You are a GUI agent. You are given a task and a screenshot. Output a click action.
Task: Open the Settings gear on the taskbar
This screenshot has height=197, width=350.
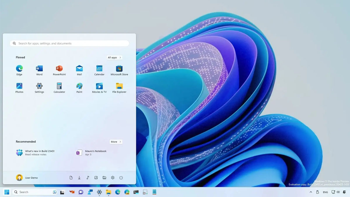[x=99, y=192]
